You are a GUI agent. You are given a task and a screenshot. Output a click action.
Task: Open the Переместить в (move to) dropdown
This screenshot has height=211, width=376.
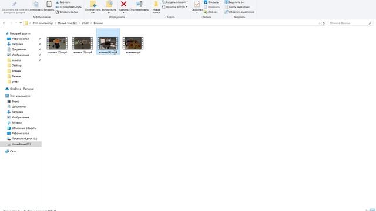tap(93, 7)
